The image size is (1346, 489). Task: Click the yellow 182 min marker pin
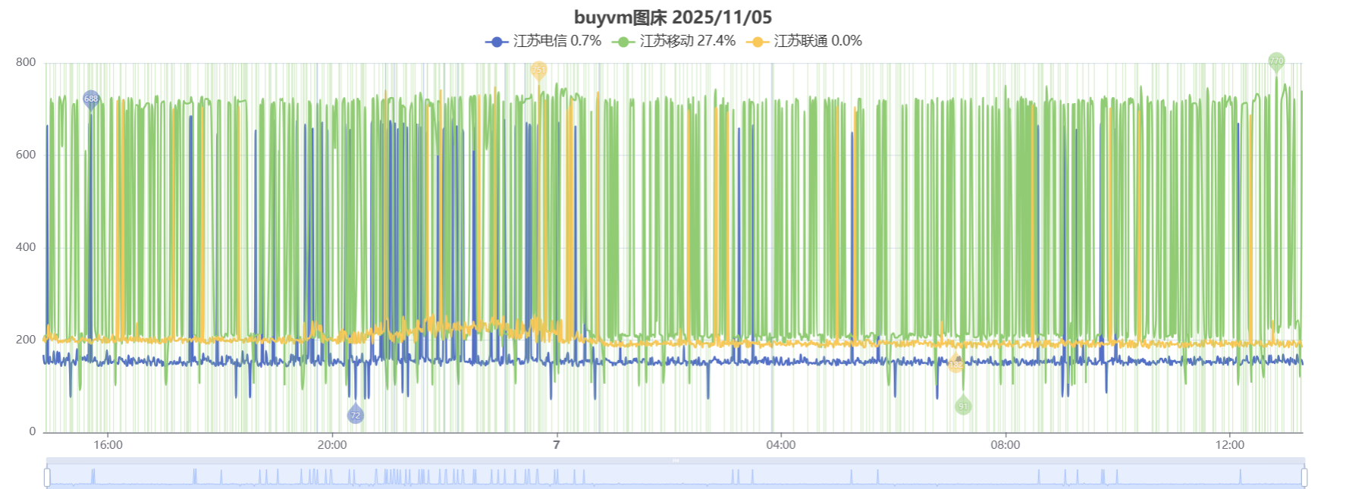[956, 364]
